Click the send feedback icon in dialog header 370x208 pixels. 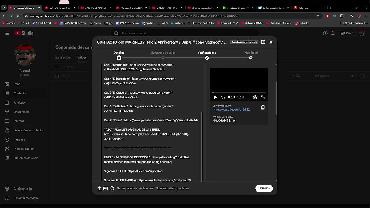[x=263, y=42]
